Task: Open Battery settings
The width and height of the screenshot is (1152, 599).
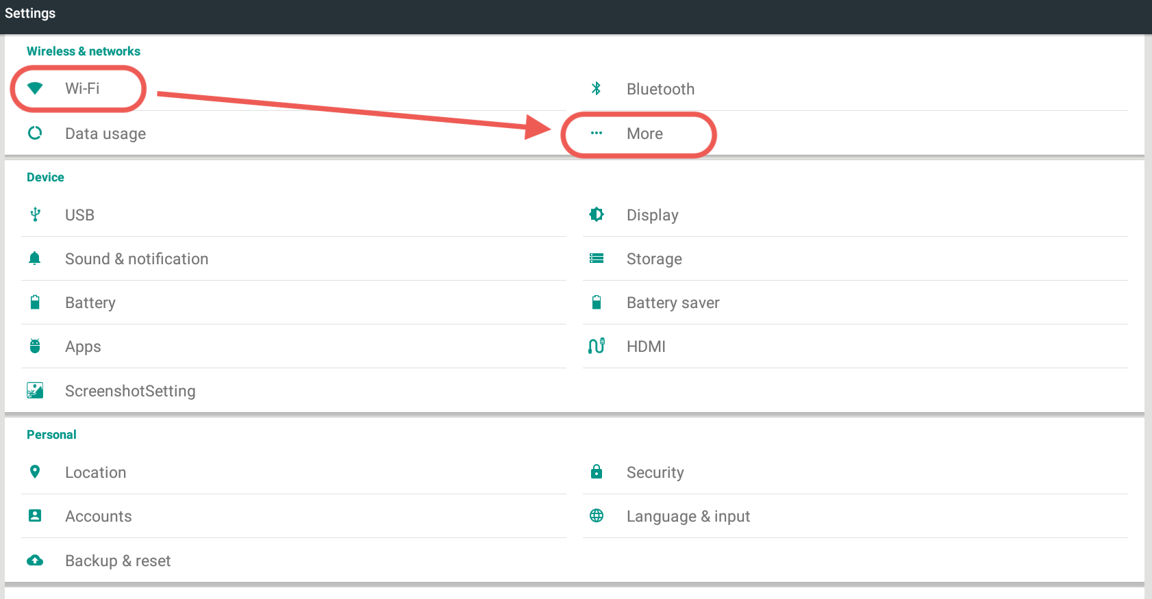Action: pos(90,303)
